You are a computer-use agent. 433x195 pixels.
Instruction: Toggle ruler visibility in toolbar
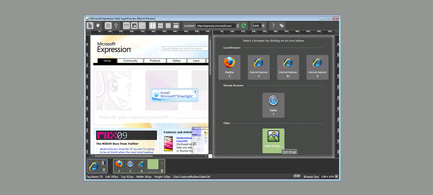pyautogui.click(x=126, y=26)
